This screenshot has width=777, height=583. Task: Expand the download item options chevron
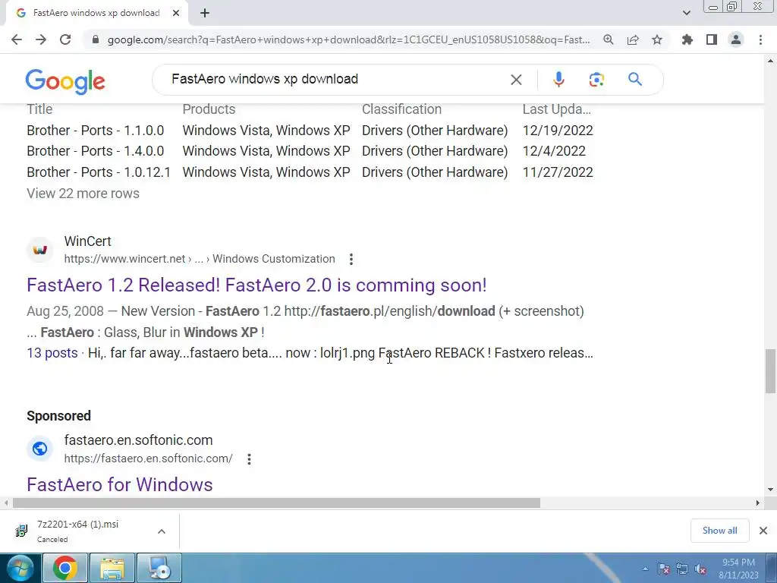[x=162, y=531]
